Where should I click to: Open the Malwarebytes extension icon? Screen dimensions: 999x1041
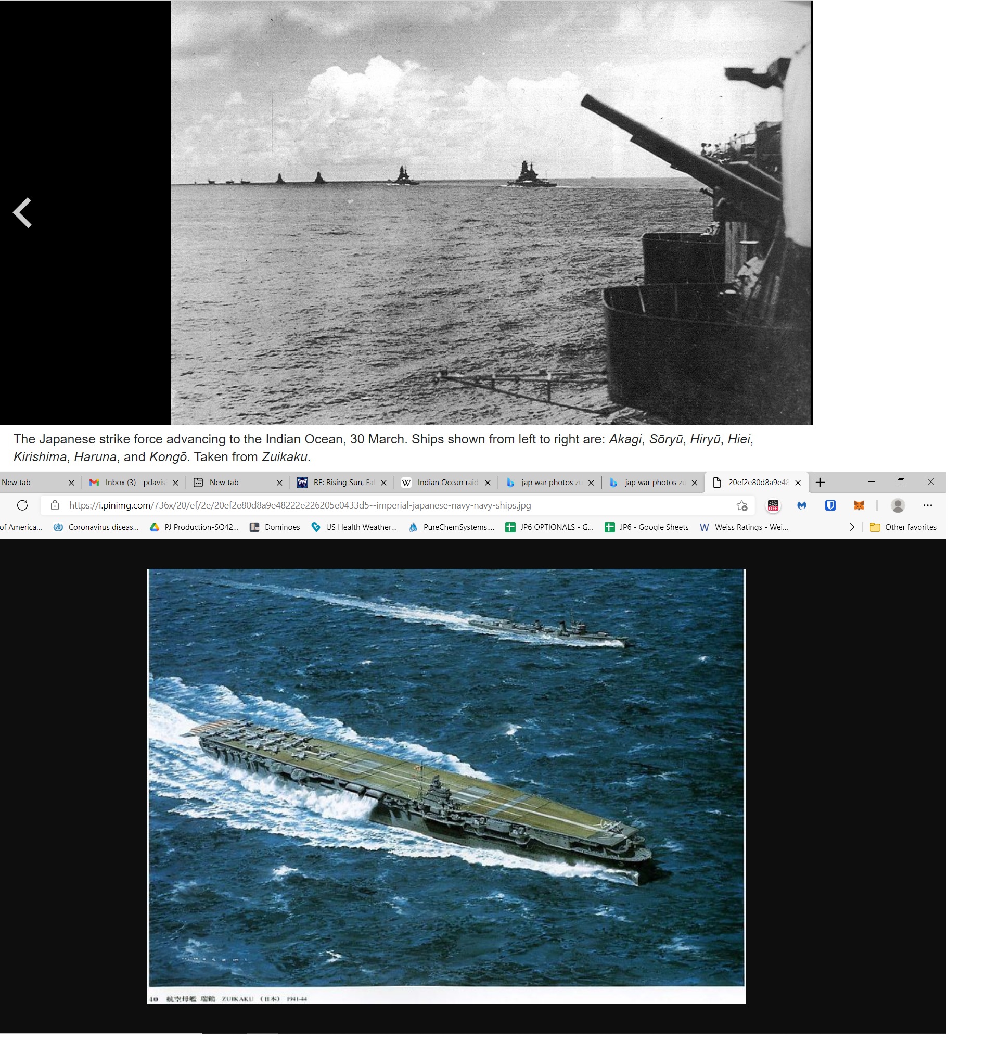801,505
